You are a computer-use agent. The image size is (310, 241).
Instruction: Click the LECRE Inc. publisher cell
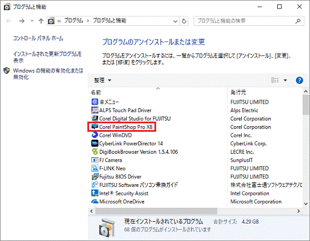pos(242,151)
